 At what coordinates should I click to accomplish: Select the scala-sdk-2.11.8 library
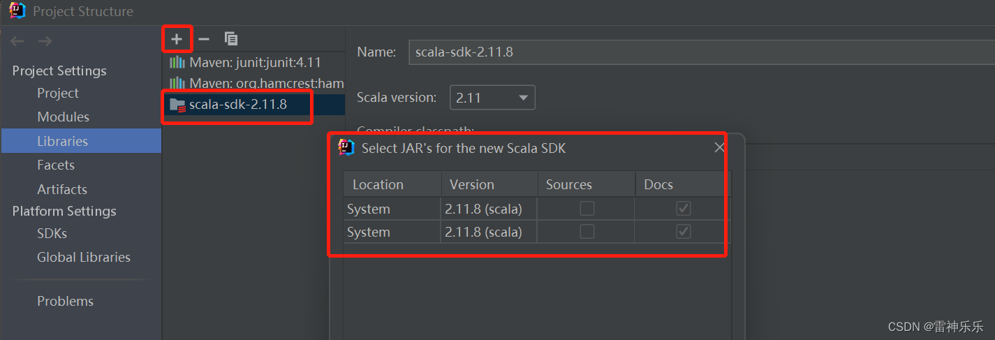click(254, 105)
